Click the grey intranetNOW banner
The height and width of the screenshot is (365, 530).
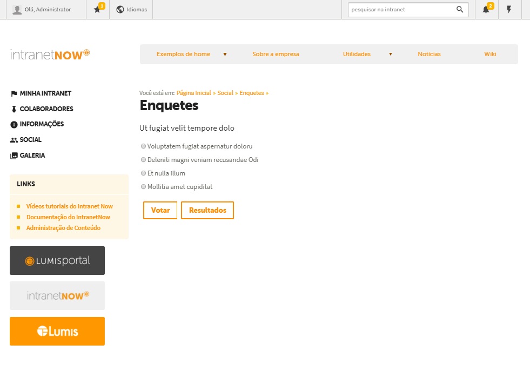click(57, 296)
